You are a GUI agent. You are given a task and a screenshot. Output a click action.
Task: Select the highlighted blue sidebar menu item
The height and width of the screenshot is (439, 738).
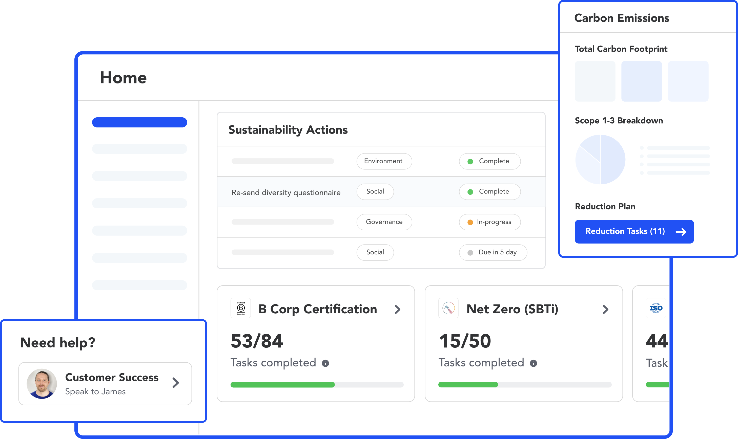[139, 122]
